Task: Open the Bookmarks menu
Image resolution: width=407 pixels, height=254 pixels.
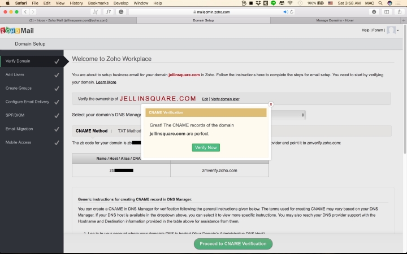Action: tap(98, 3)
